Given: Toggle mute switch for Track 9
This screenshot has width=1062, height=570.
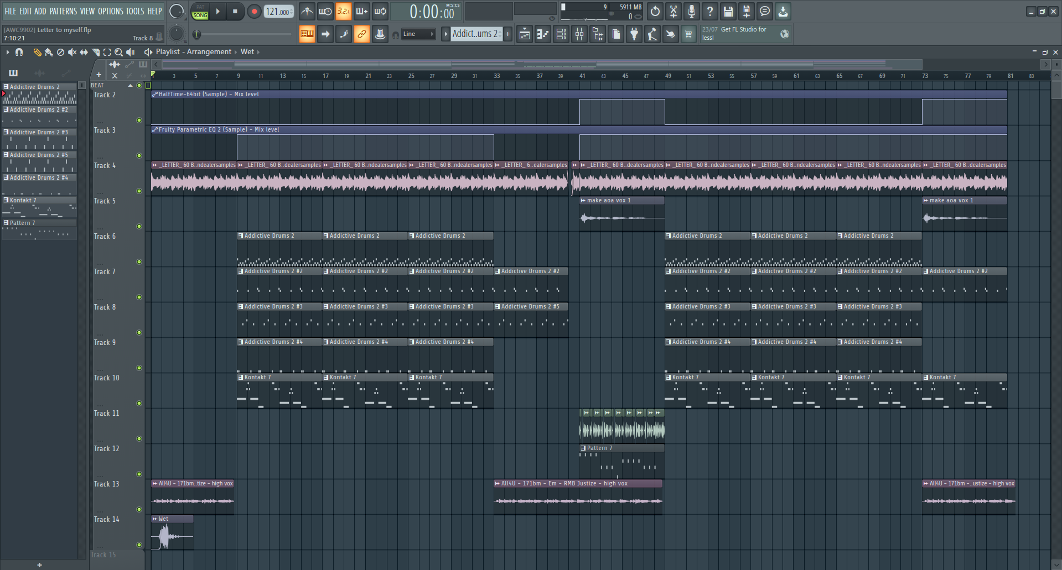Looking at the screenshot, I should click(x=139, y=368).
